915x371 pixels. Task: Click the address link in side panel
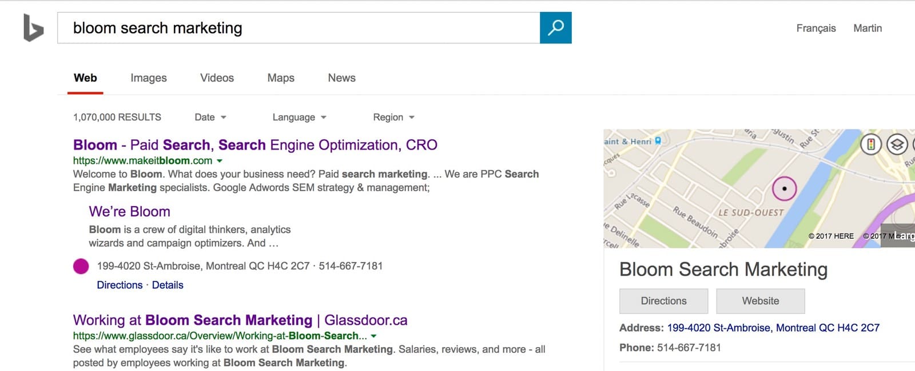pos(773,328)
